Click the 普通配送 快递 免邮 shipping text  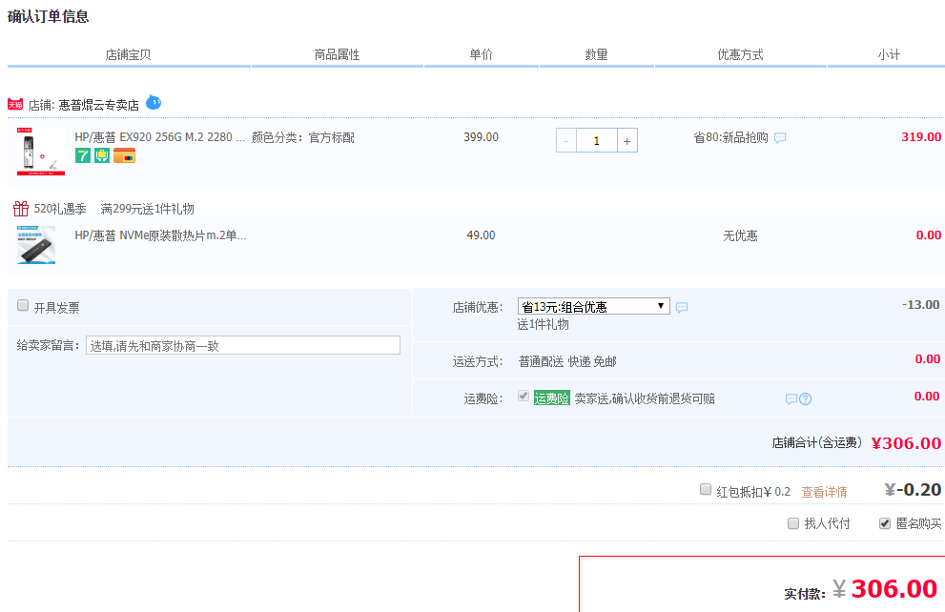tap(567, 361)
